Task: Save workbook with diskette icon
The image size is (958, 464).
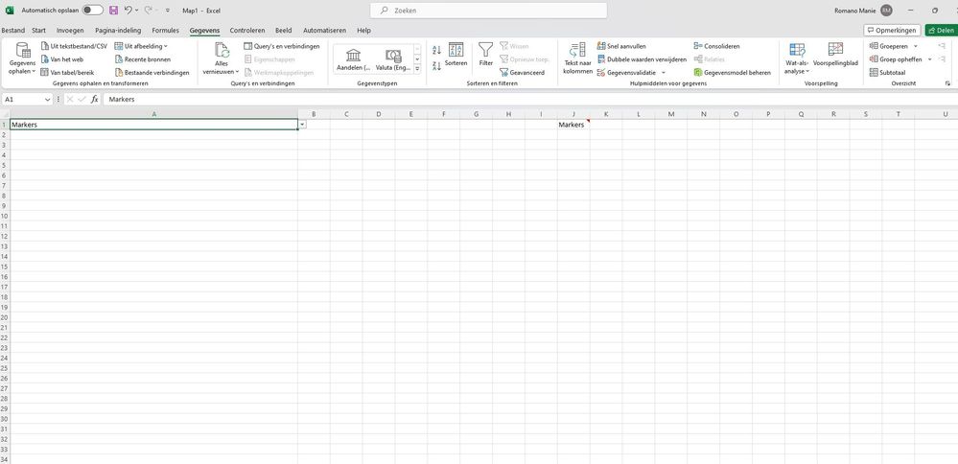Action: pyautogui.click(x=113, y=11)
